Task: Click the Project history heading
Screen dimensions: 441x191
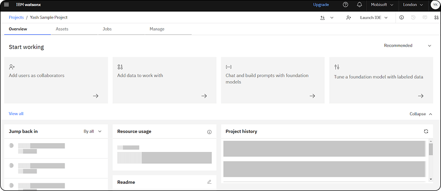Action: (x=241, y=131)
